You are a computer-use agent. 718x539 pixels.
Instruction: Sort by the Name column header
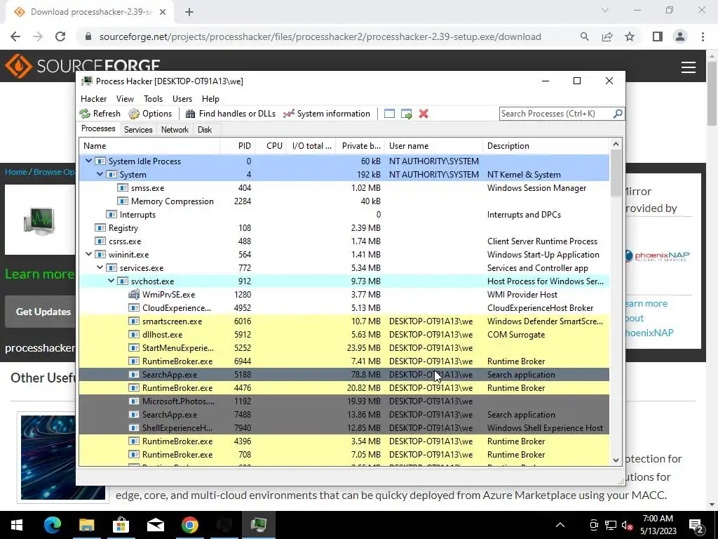click(x=149, y=146)
